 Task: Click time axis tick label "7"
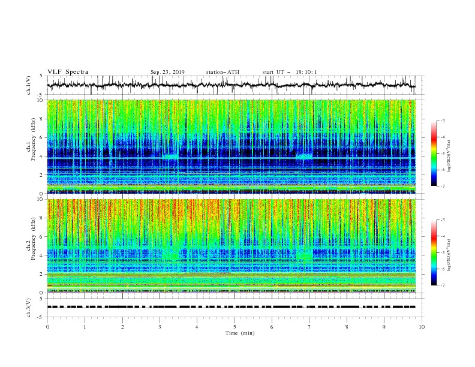pos(309,327)
